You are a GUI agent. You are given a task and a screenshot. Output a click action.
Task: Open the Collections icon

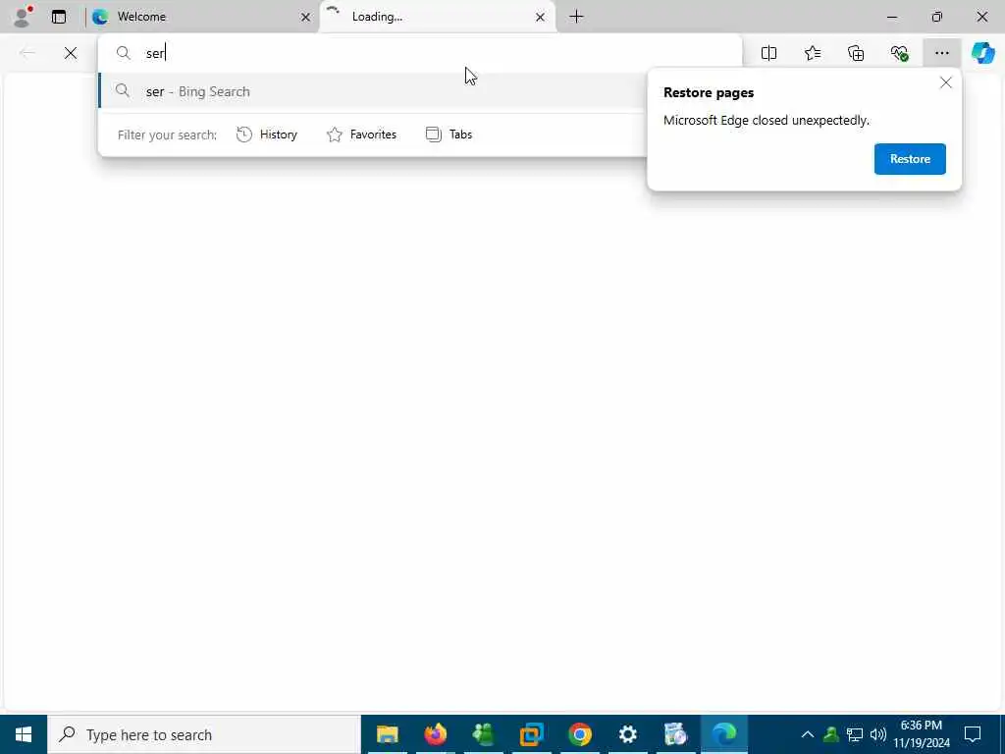[856, 53]
